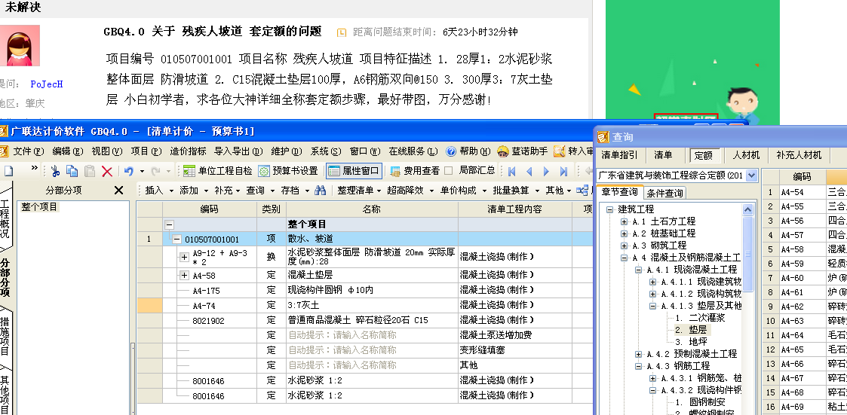Click tree scrollbar up arrow in 查询

(748, 210)
